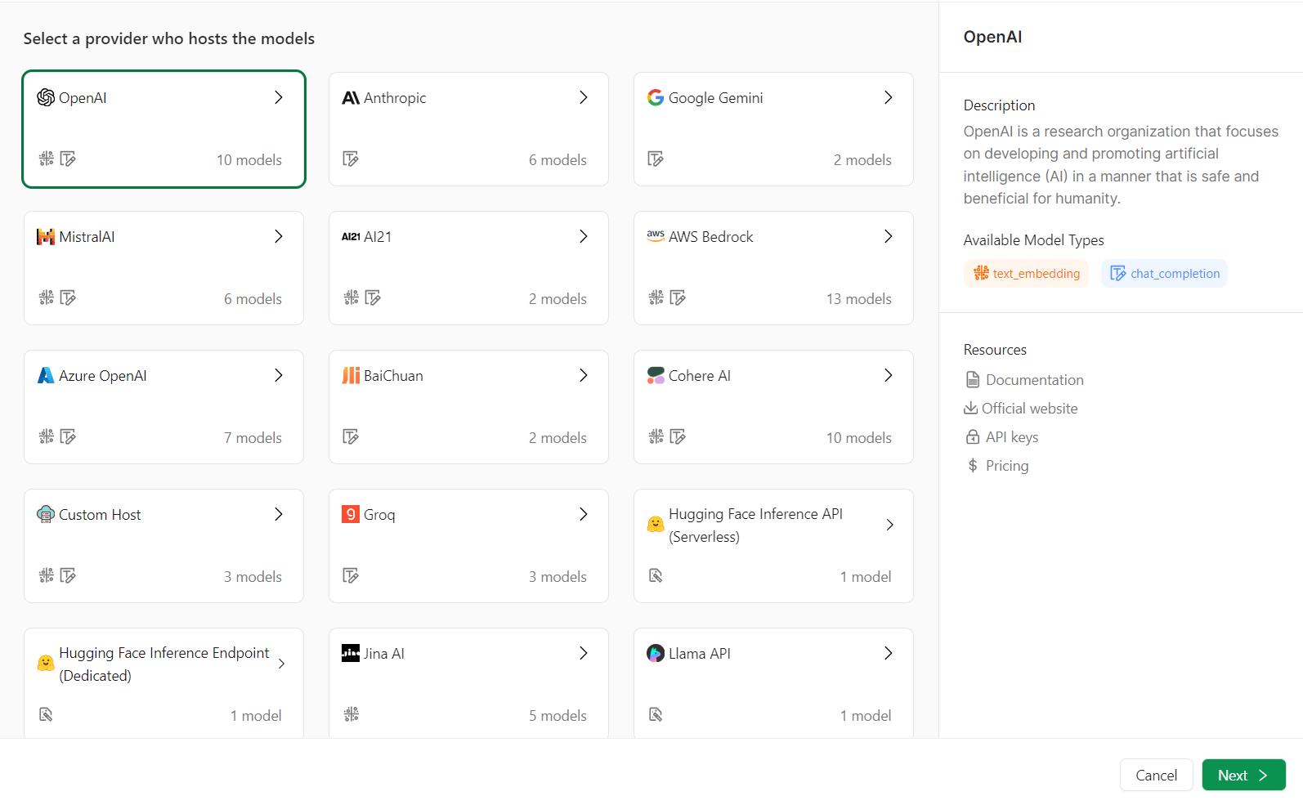
Task: Select the Hugging Face Inference API (Serverless) title
Action: 755,525
